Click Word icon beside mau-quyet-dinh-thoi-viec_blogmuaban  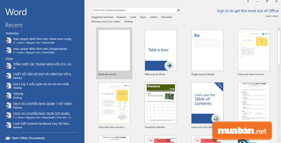pos(8,50)
